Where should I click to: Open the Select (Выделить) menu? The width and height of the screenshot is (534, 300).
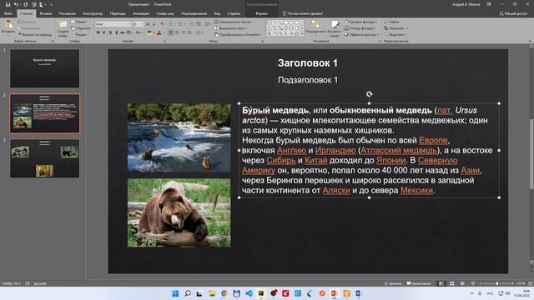click(395, 35)
